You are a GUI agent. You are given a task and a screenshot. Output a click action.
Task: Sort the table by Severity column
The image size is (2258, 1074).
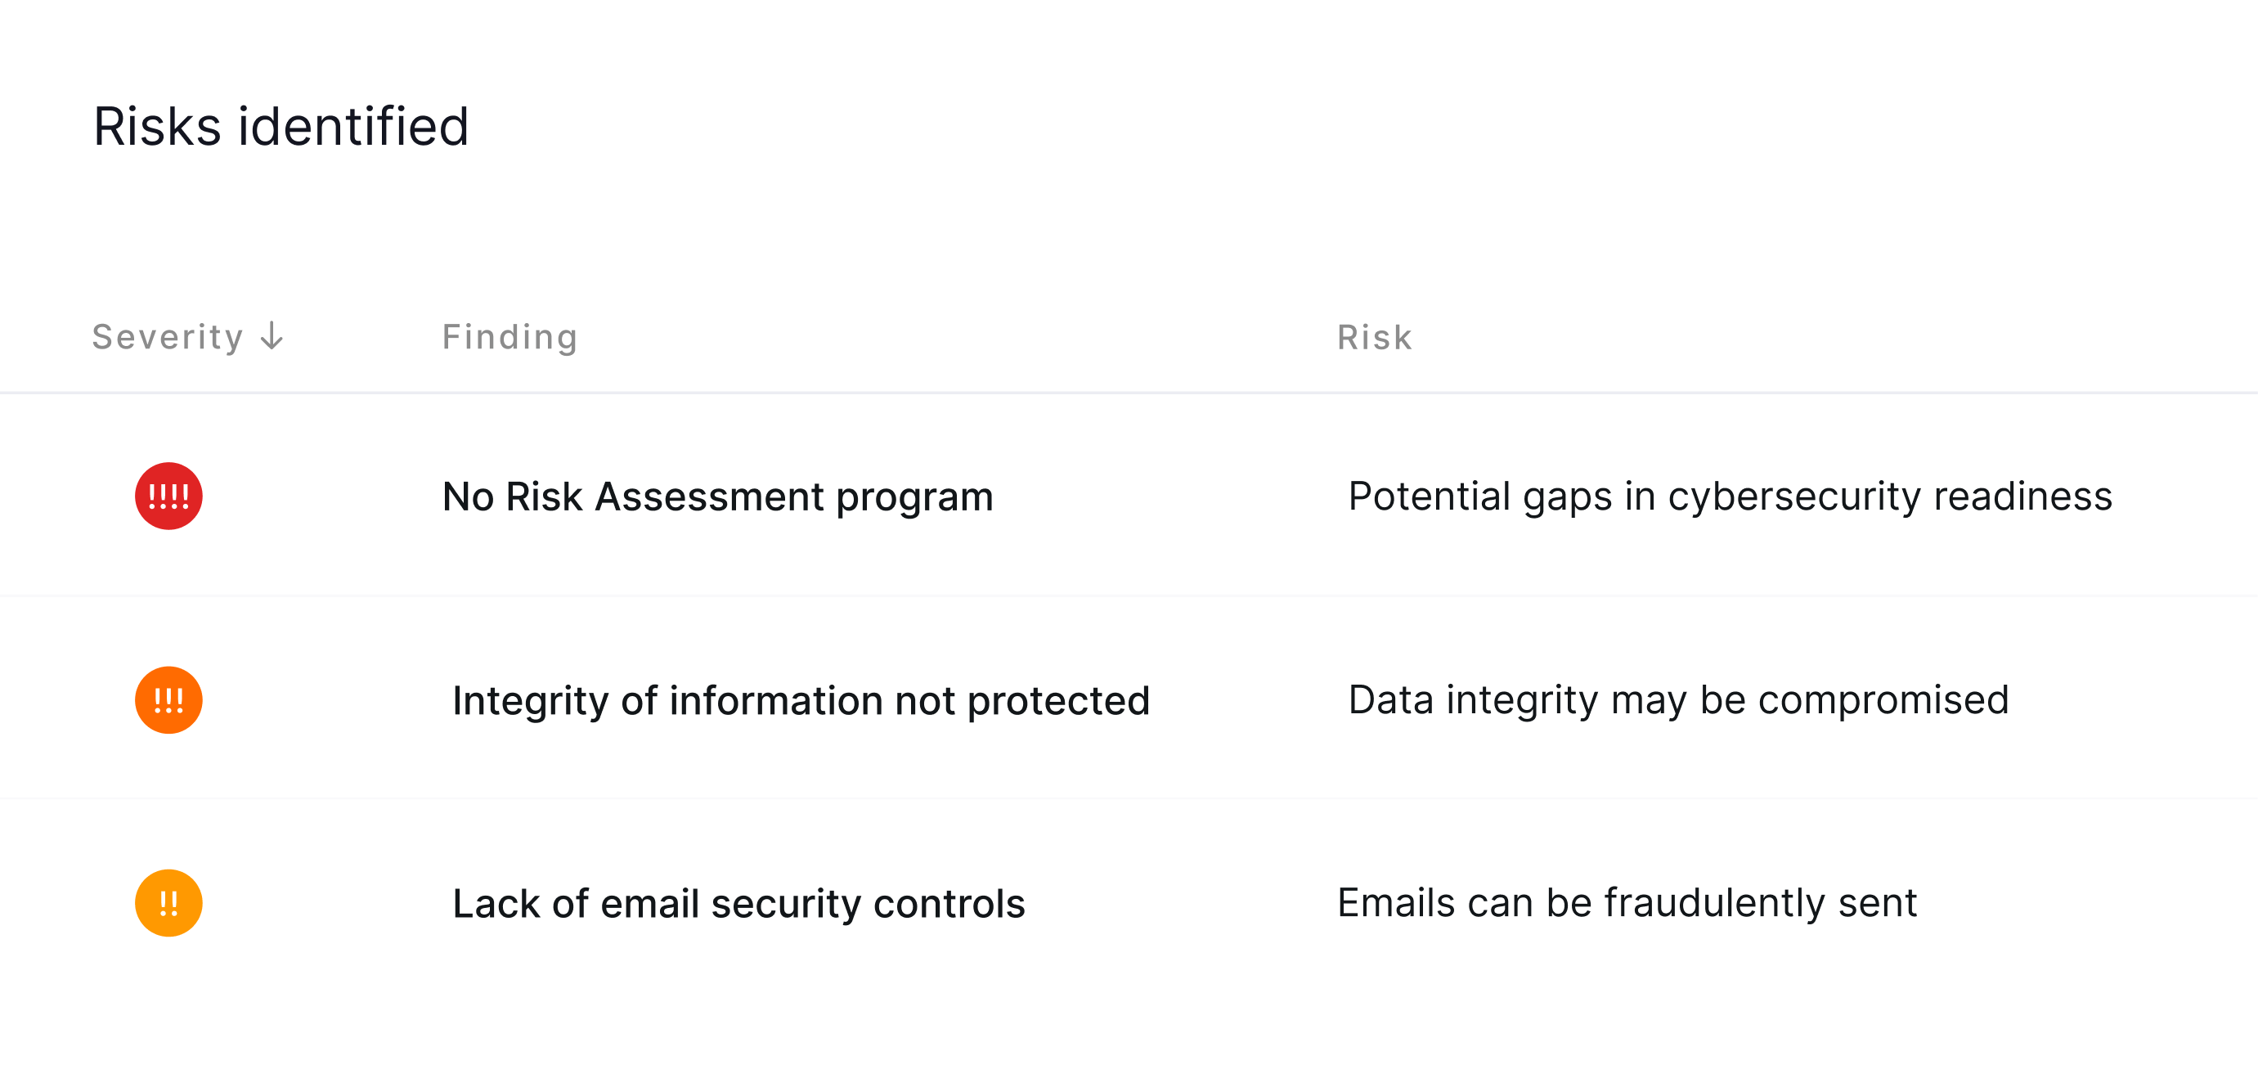tap(188, 337)
